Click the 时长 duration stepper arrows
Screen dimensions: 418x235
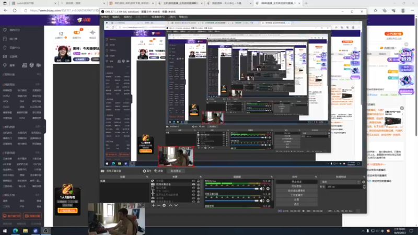point(364,187)
